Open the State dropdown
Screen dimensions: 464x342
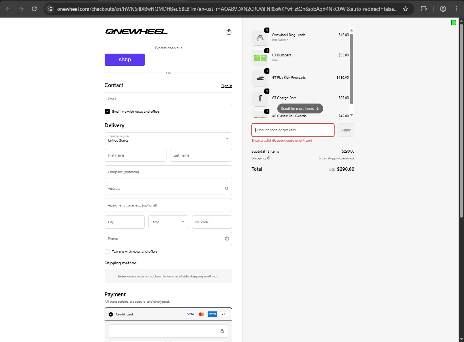168,222
